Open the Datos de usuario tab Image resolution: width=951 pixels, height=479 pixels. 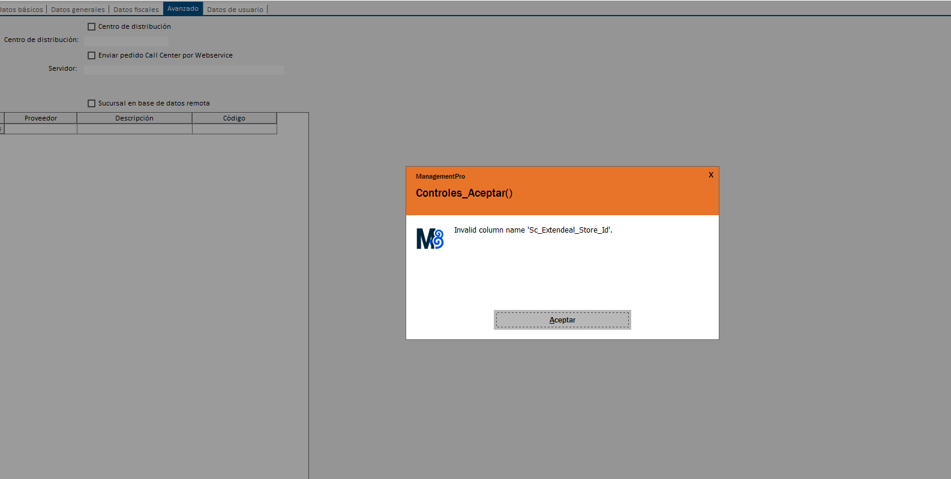235,10
